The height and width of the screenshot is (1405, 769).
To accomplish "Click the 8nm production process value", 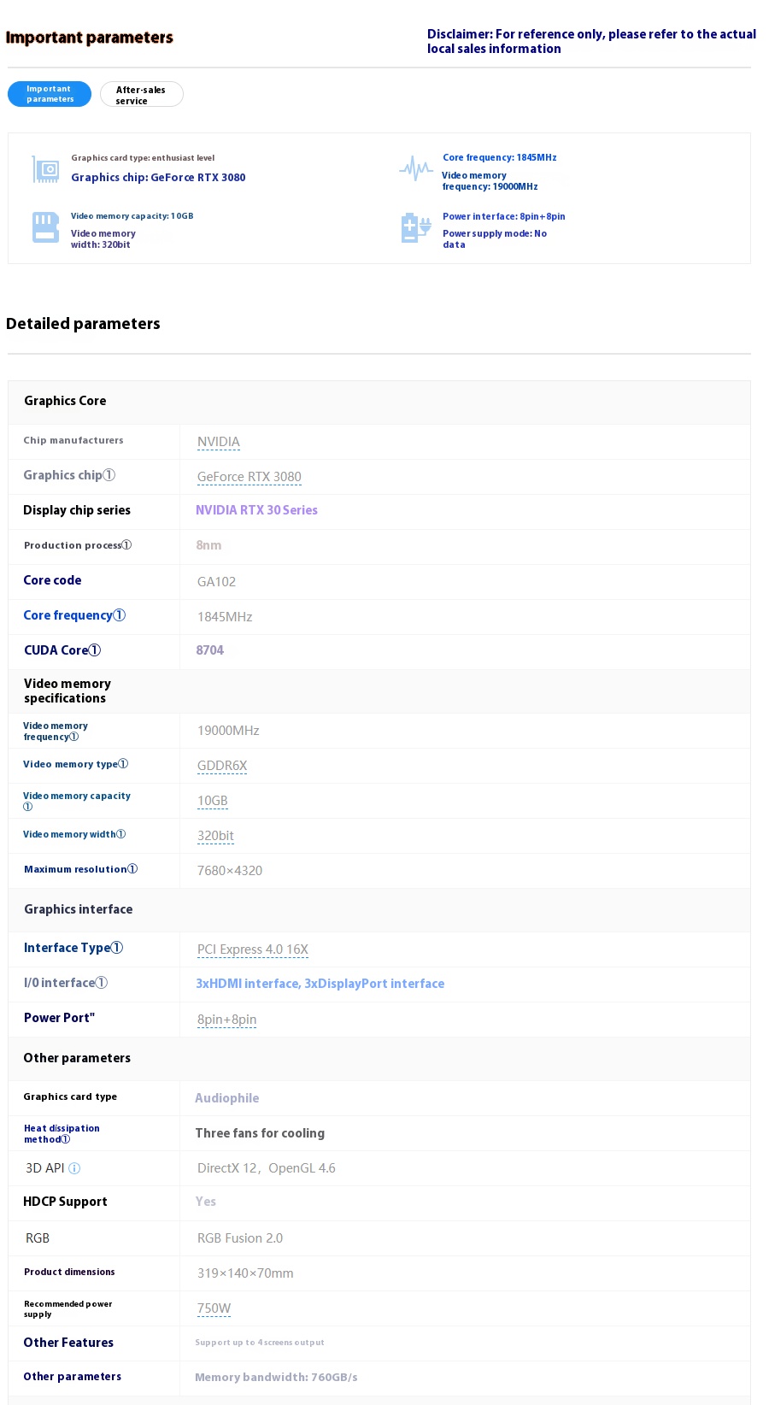I will (x=208, y=545).
